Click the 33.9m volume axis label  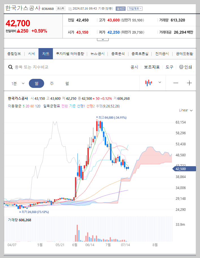point(180,224)
